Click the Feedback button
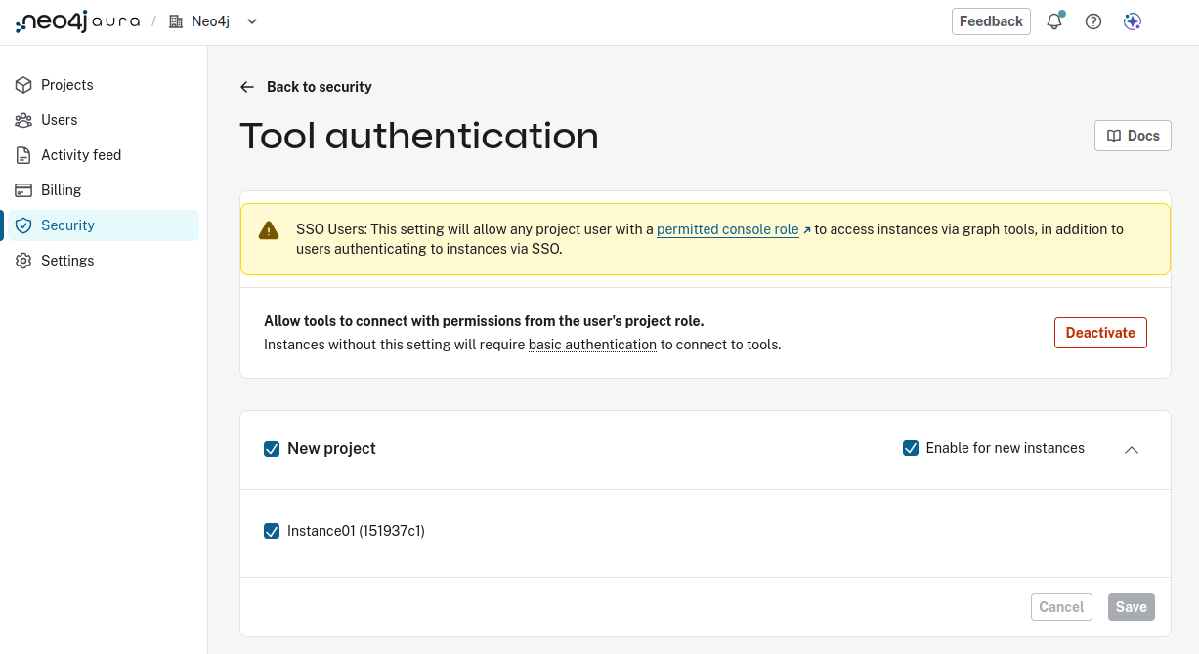The width and height of the screenshot is (1199, 654). [991, 21]
